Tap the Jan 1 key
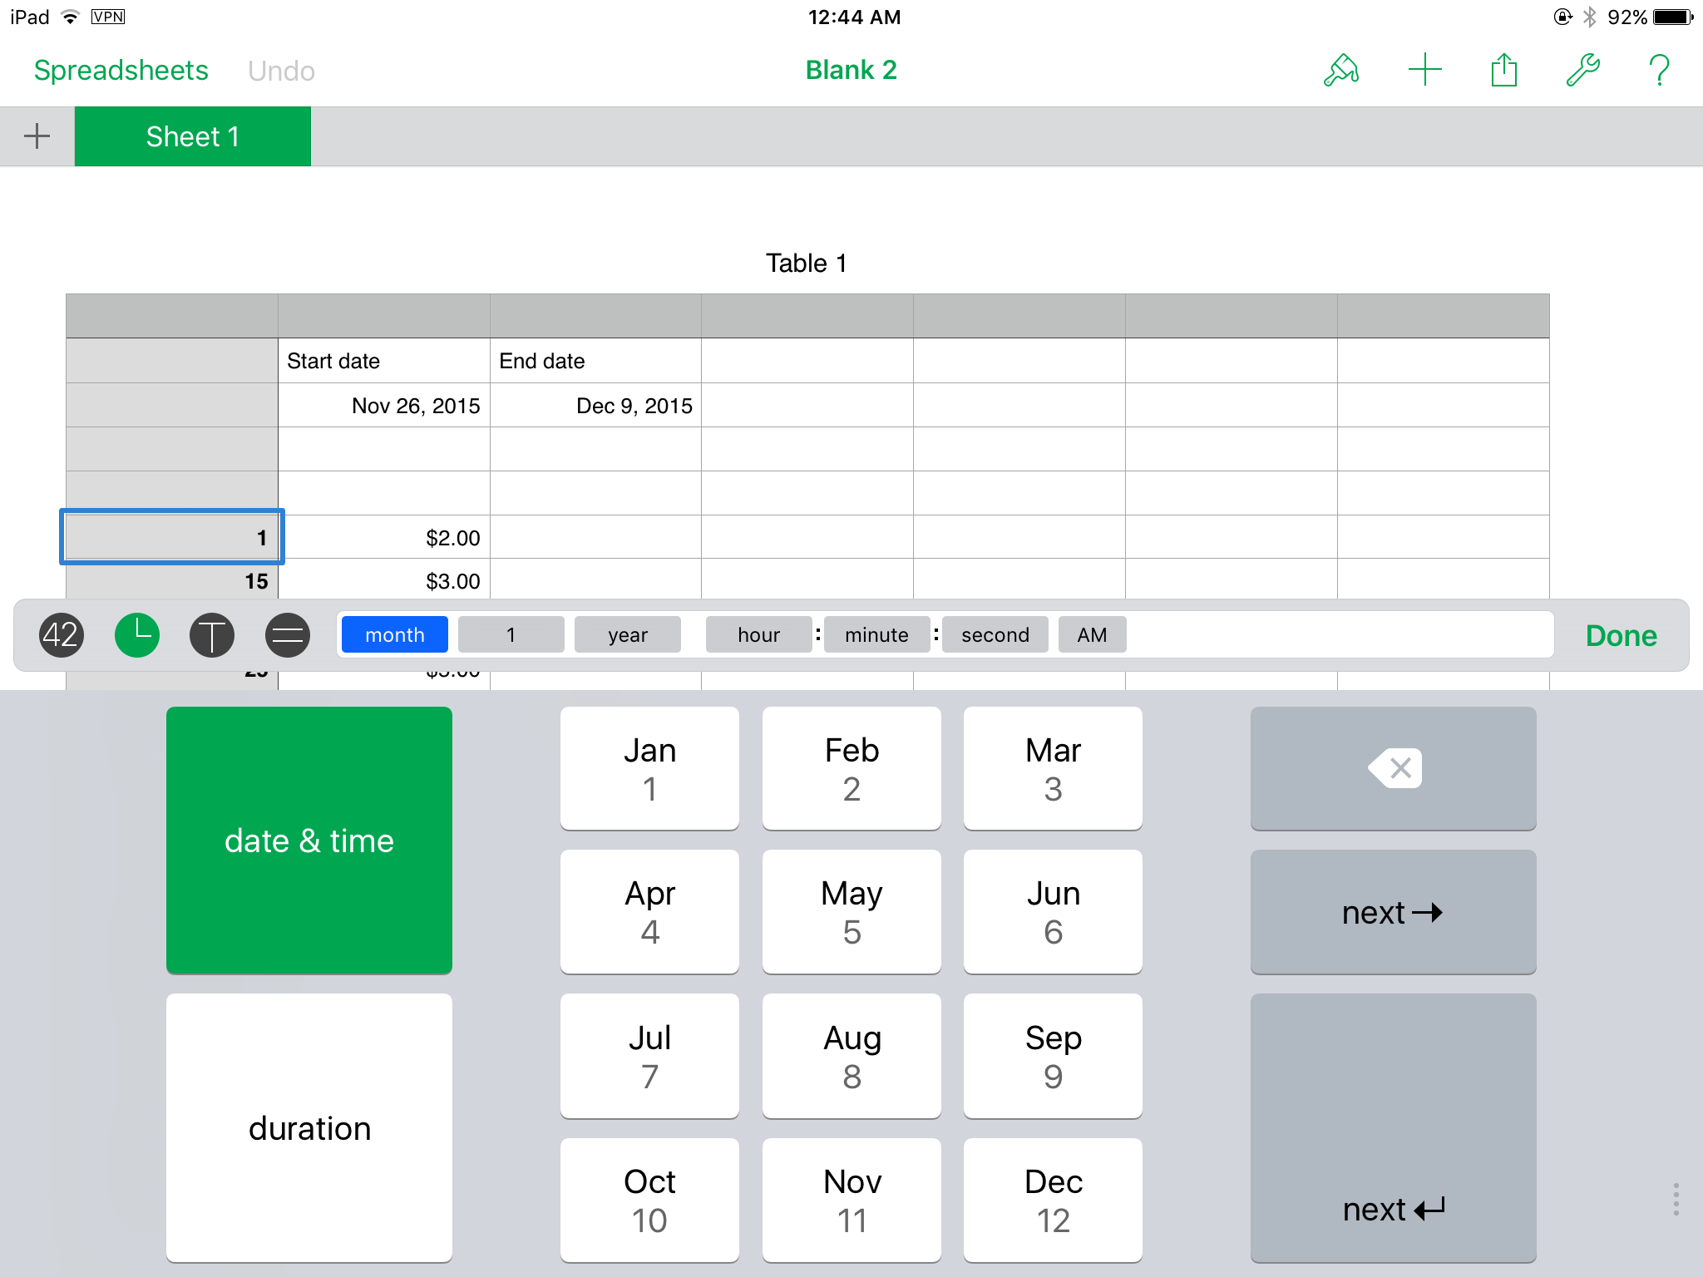Screen dimensions: 1703x1277 click(x=649, y=768)
